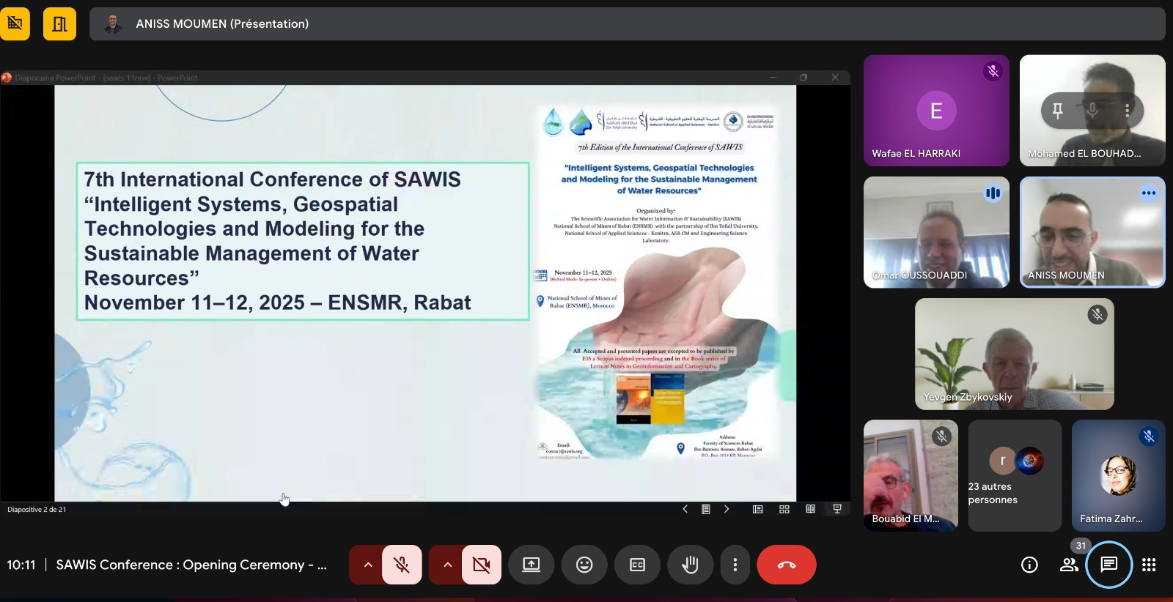Leave the call with red hang-up button

click(786, 565)
